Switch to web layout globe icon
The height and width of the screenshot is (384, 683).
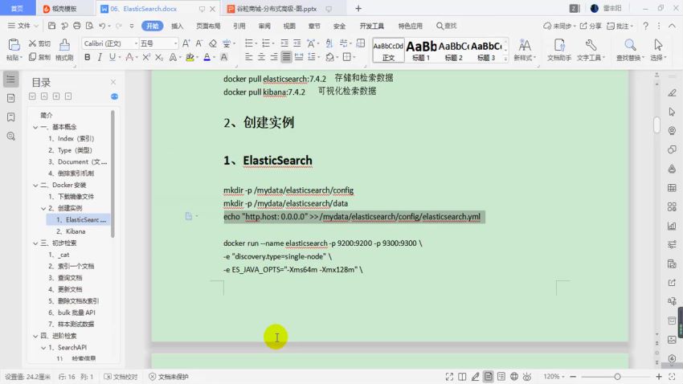coord(514,377)
